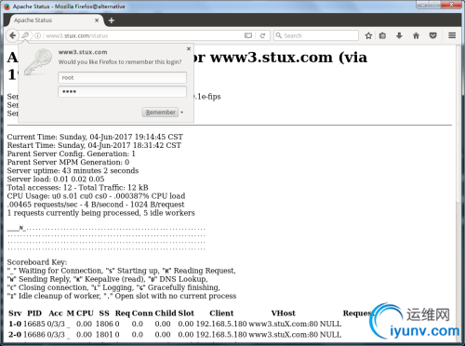The width and height of the screenshot is (465, 346).
Task: Click 'Server load: 0.01 0.02 0.05'
Action: (56, 179)
